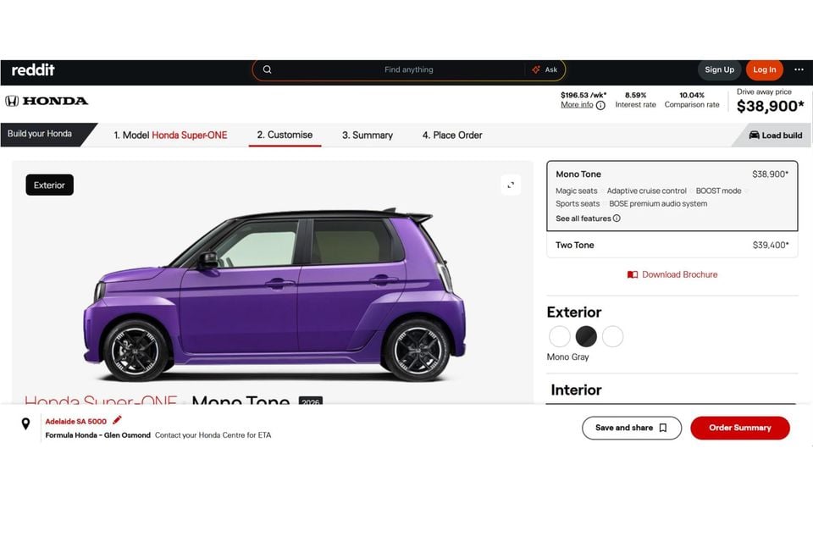Focus the Find anything search field
The image size is (813, 542).
pos(408,69)
